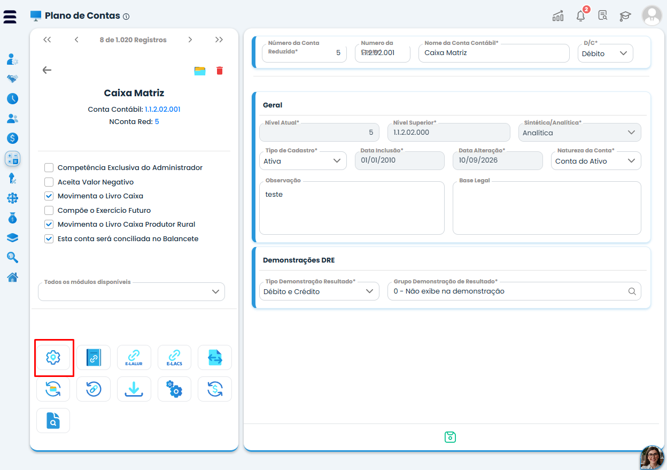The image size is (667, 470).
Task: Uncheck Esta conta será conciliada no Balancete
Action: [x=49, y=238]
